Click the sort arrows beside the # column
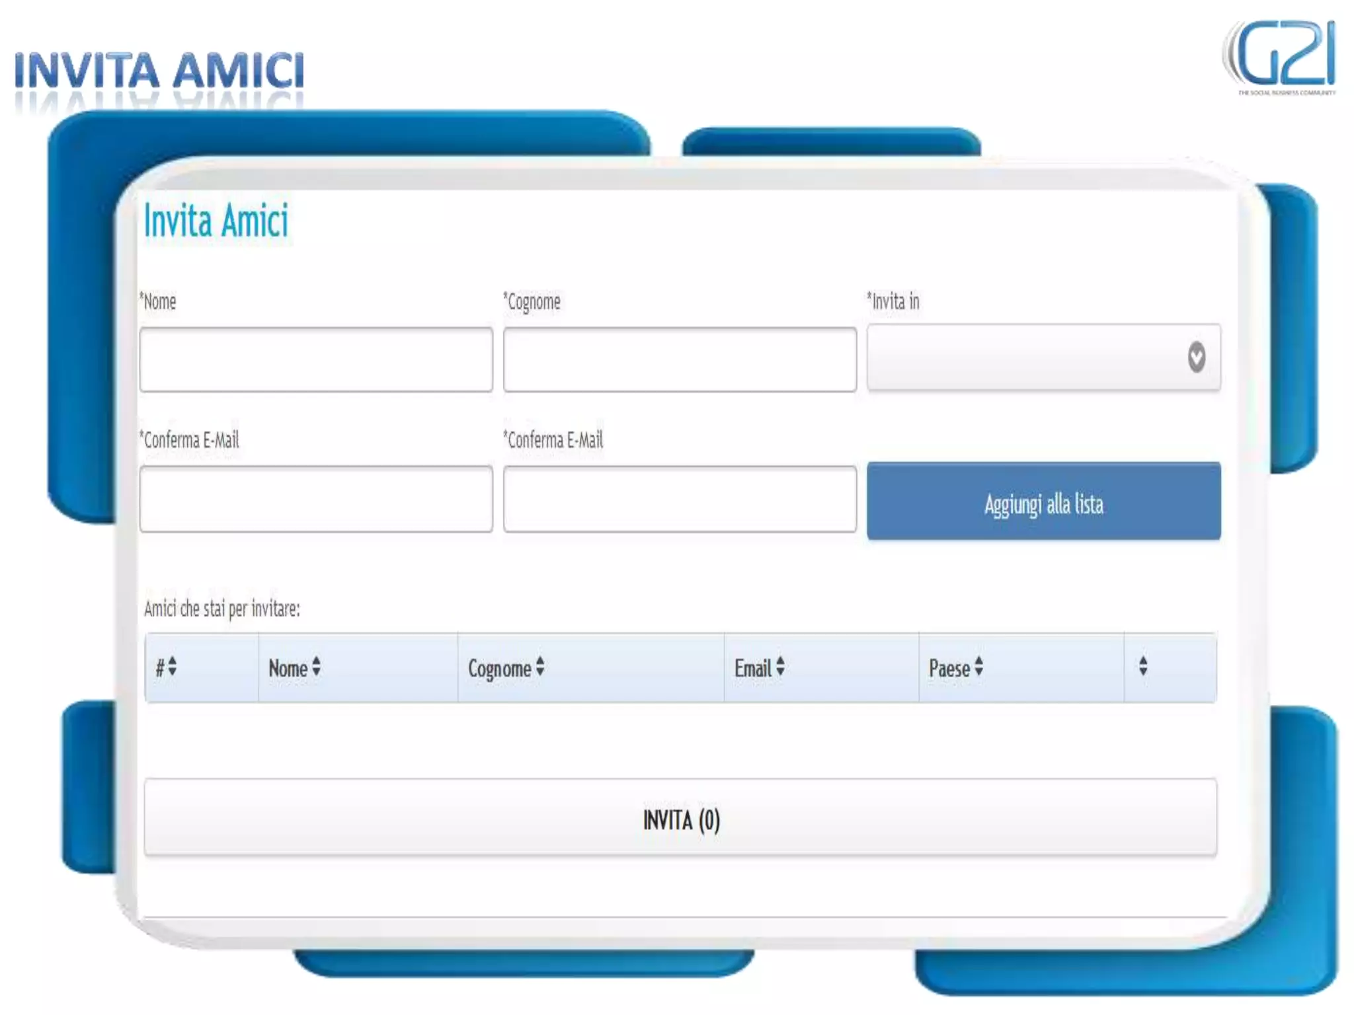Image resolution: width=1354 pixels, height=1015 pixels. click(x=173, y=666)
